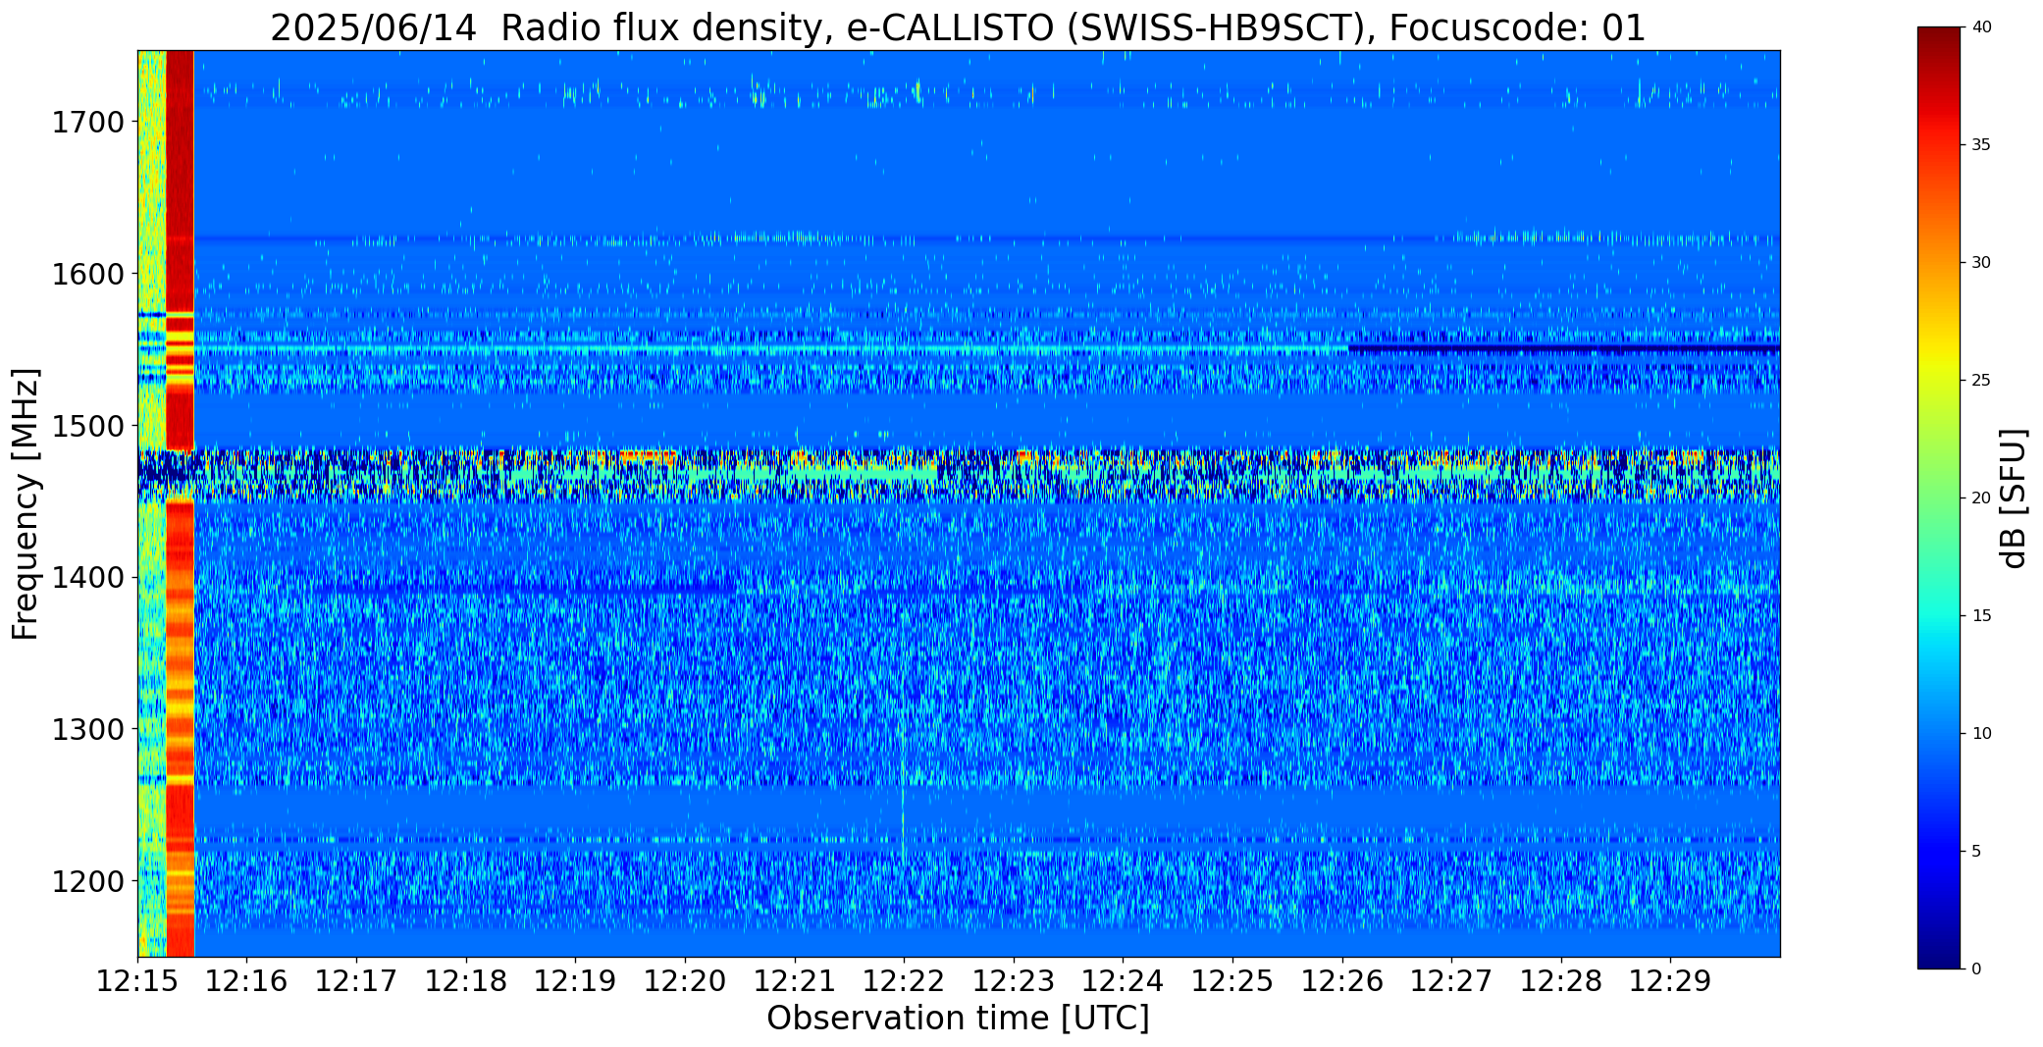2043x1047 pixels.
Task: Click the 'dB [SFU]' colorbar label
Action: click(x=2015, y=498)
